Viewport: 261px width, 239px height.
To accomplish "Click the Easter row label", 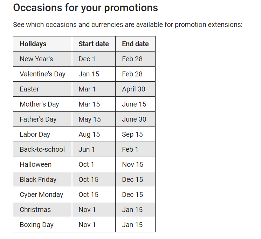I will [x=29, y=89].
